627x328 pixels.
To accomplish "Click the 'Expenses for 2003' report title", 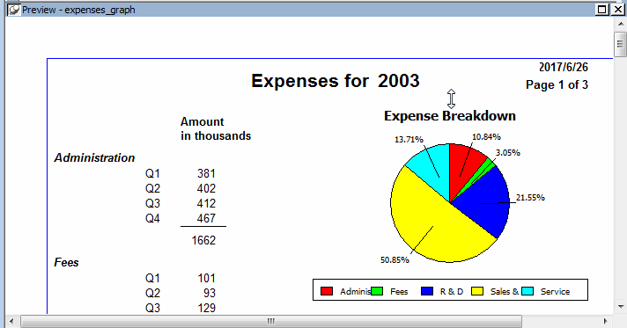I will [336, 81].
